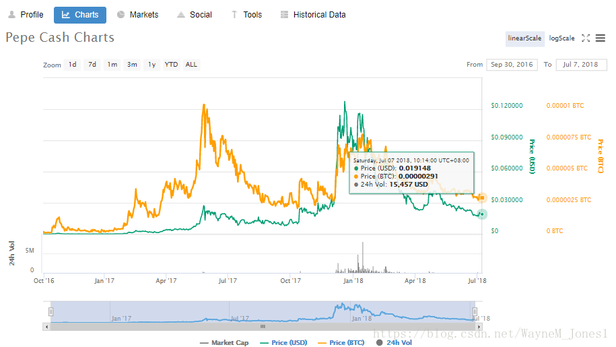
Task: Click the Social icon
Action: click(180, 15)
